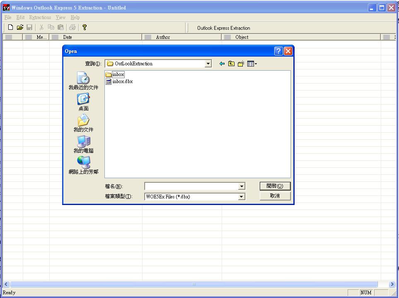Click the Print toolbar icon
Image resolution: width=399 pixels, height=298 pixels.
click(73, 27)
